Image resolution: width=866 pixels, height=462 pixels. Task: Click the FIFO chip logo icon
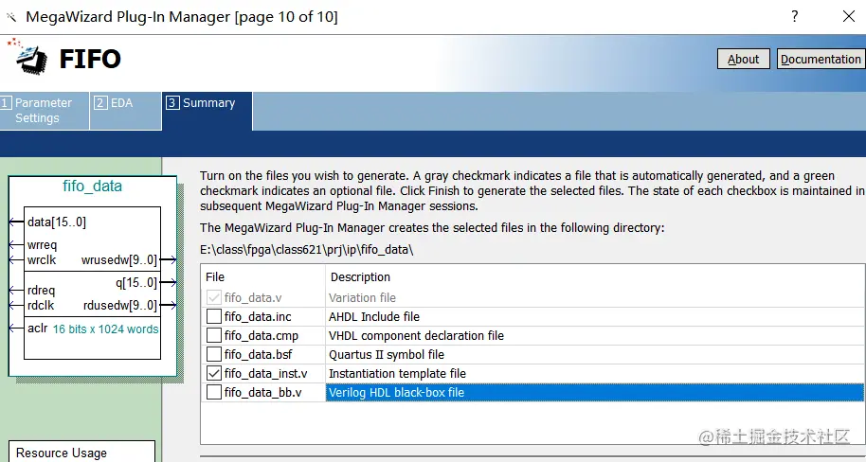tap(27, 56)
